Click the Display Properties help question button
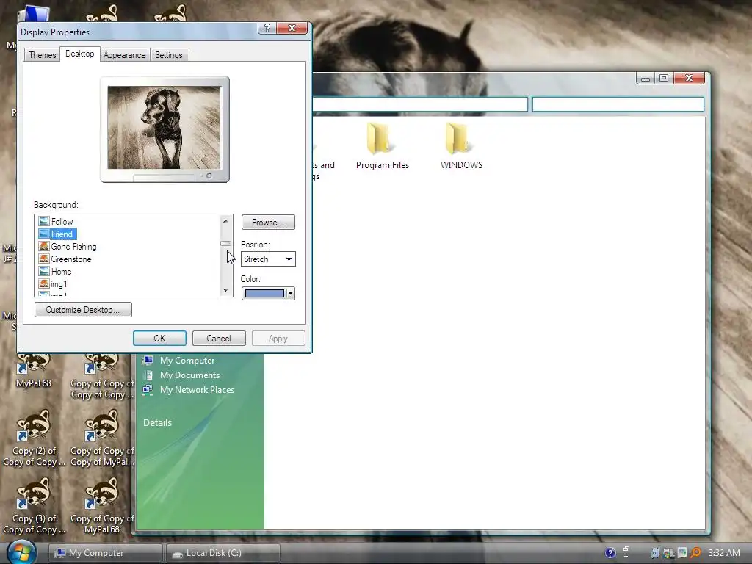This screenshot has height=564, width=752. 267,28
